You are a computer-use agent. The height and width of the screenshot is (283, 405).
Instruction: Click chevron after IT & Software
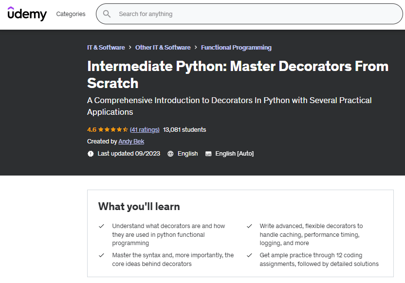(130, 48)
